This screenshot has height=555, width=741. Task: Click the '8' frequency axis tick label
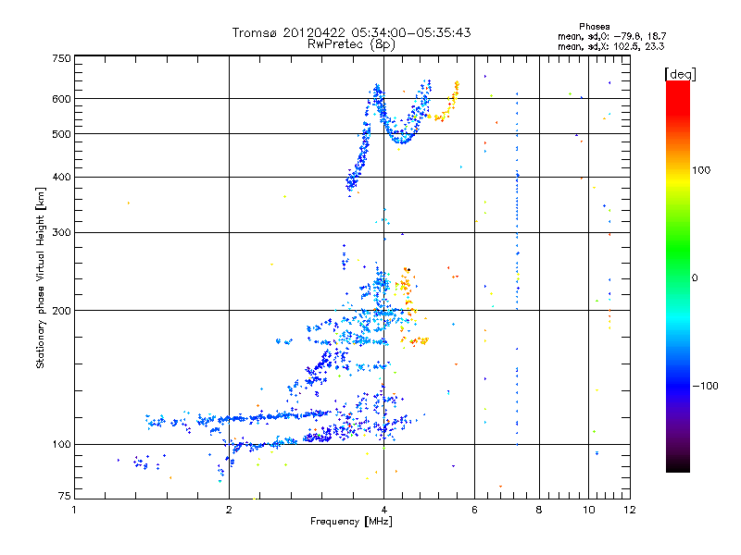[x=539, y=510]
